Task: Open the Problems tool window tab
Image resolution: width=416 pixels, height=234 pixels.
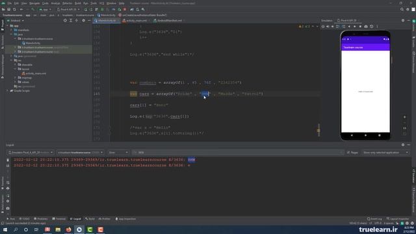Action: (x=41, y=219)
